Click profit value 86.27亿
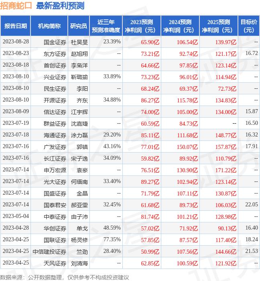260x281 pixels. click(150, 100)
